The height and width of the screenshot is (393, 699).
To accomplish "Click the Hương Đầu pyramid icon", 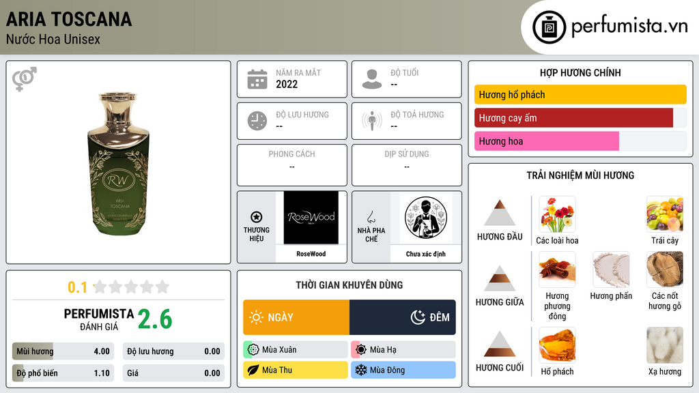I will pyautogui.click(x=500, y=213).
